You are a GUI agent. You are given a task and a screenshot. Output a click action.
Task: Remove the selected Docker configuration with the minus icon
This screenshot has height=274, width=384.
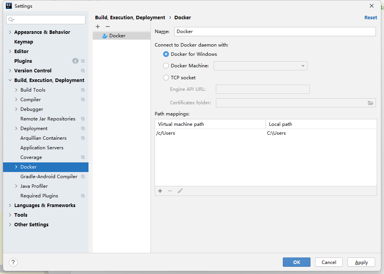(108, 27)
